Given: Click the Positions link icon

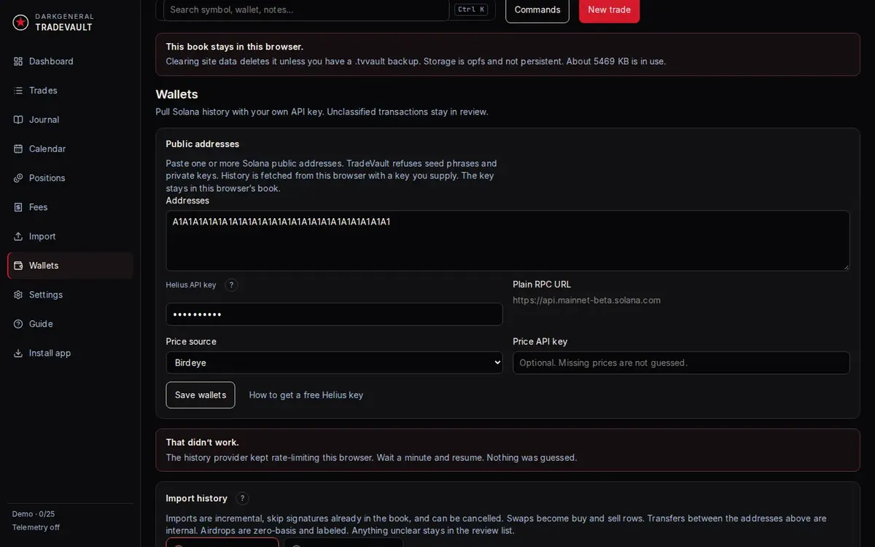Looking at the screenshot, I should (x=18, y=178).
